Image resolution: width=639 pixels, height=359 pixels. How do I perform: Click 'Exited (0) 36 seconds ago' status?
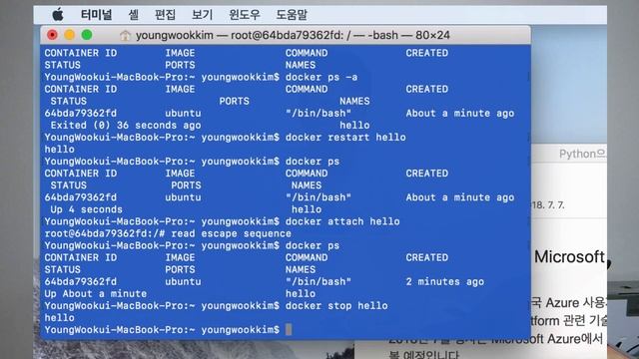pos(126,125)
